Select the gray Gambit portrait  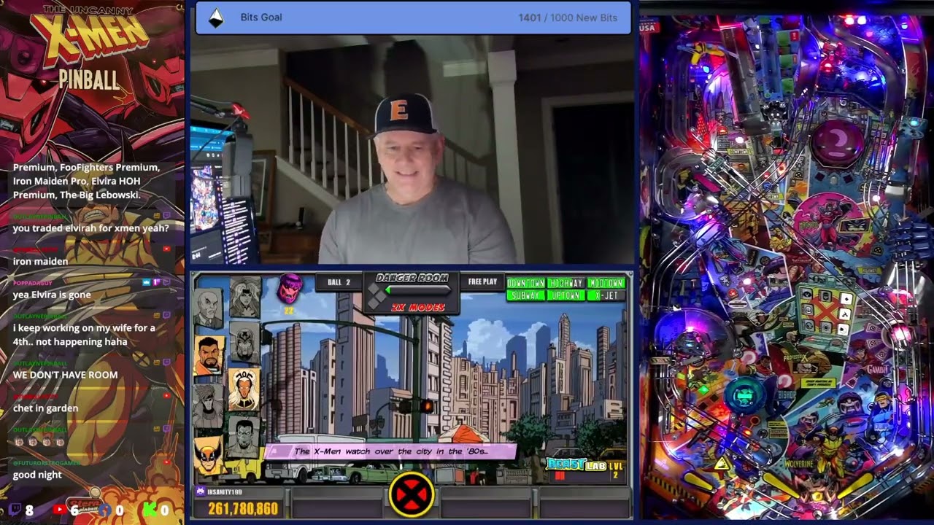[x=208, y=408]
